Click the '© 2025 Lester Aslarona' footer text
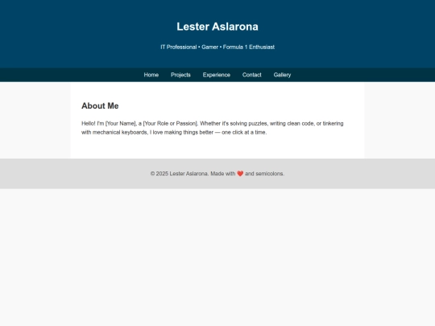 click(179, 174)
